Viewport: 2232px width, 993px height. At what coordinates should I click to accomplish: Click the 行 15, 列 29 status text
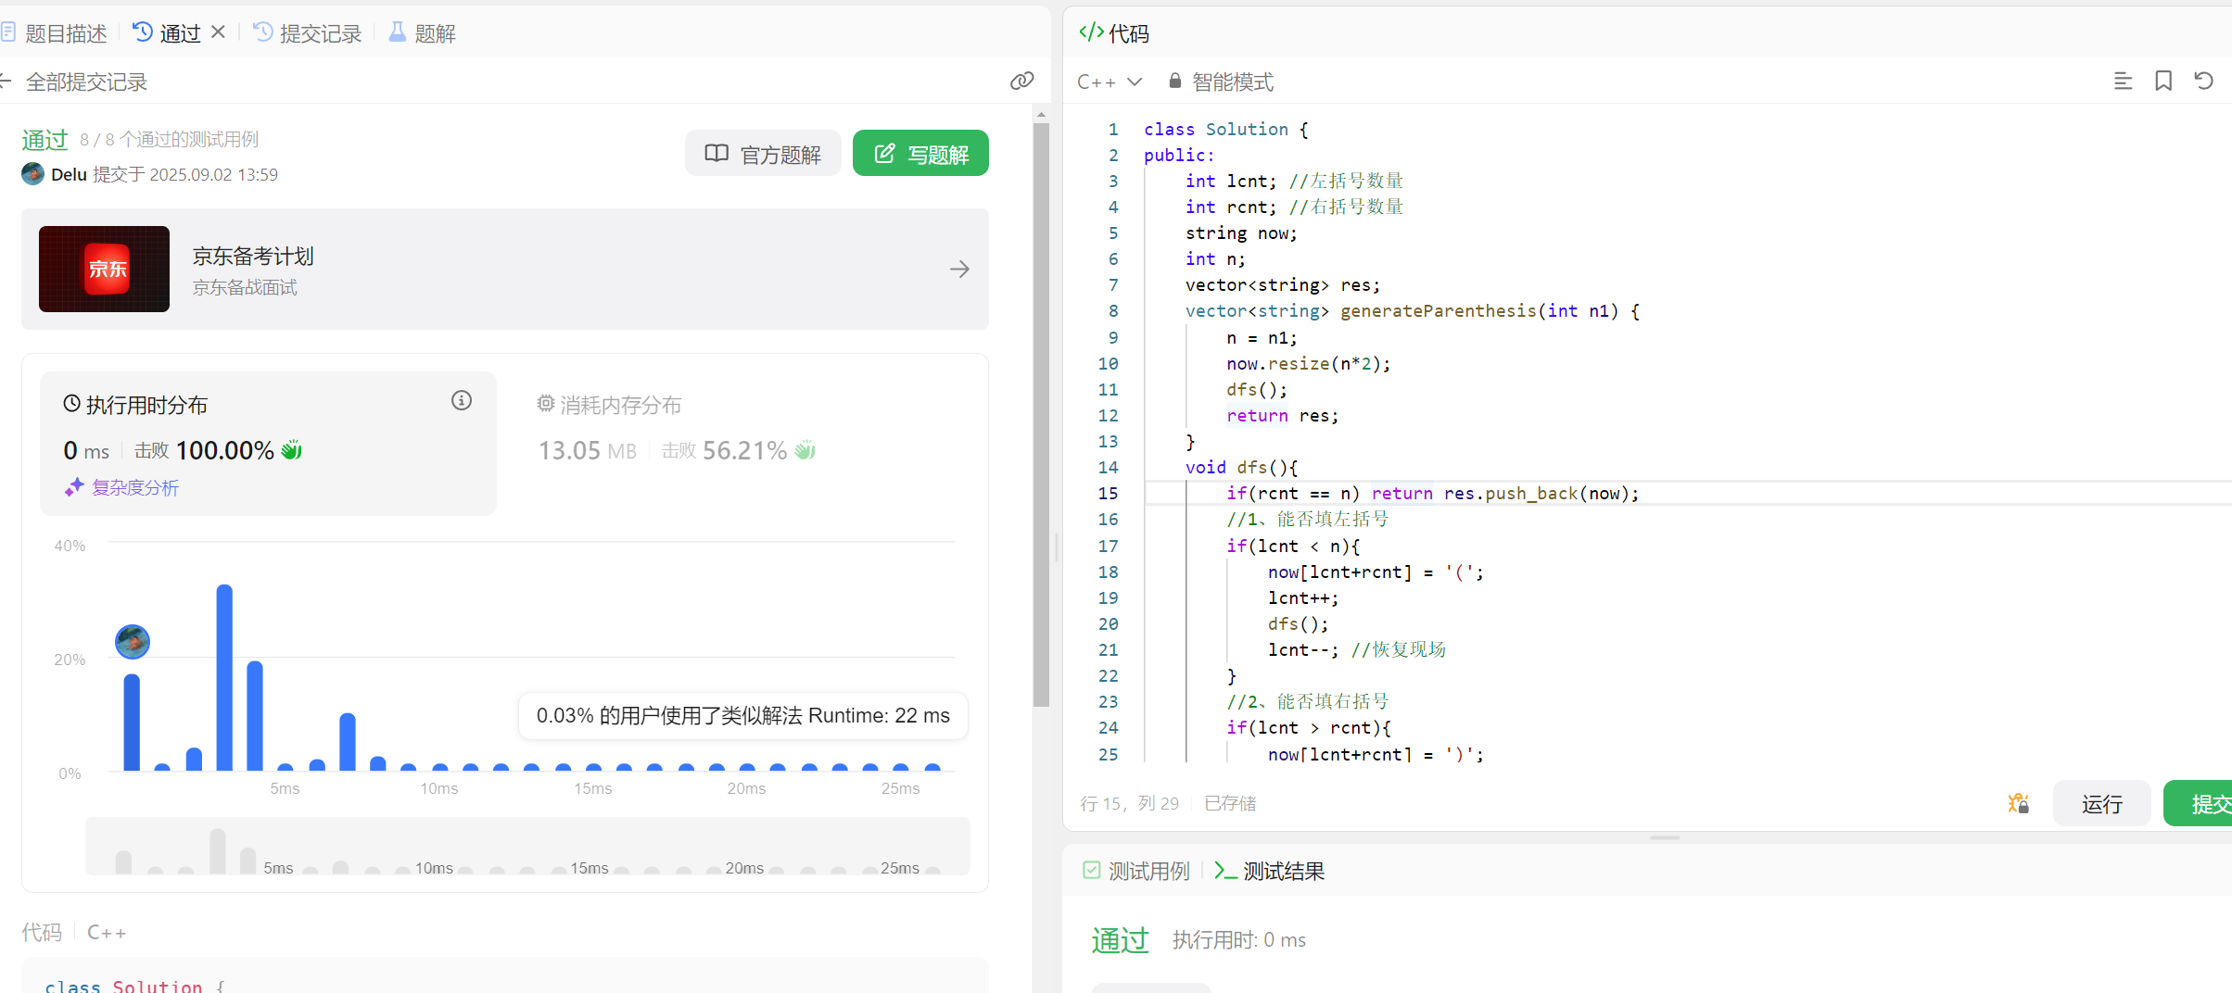click(x=1130, y=803)
